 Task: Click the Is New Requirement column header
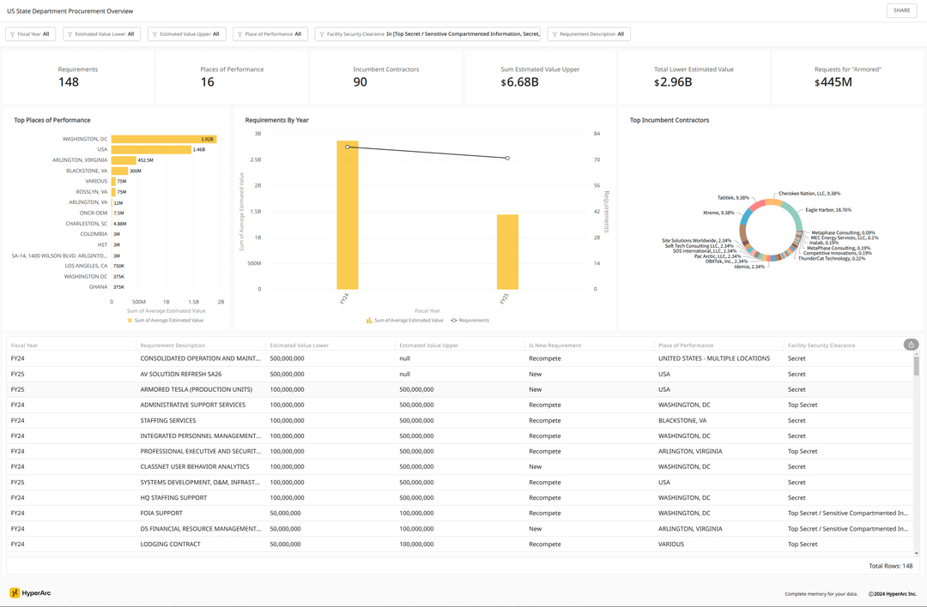point(554,346)
